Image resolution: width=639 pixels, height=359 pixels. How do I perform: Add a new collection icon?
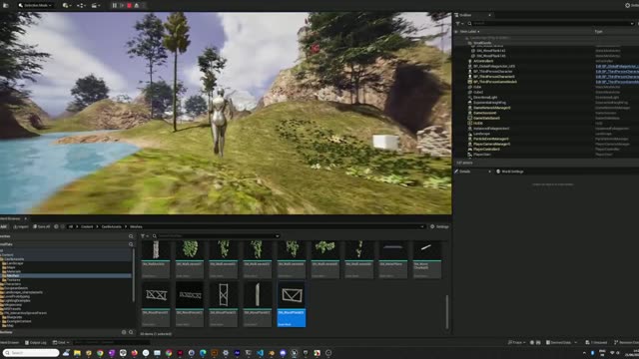pos(124,332)
